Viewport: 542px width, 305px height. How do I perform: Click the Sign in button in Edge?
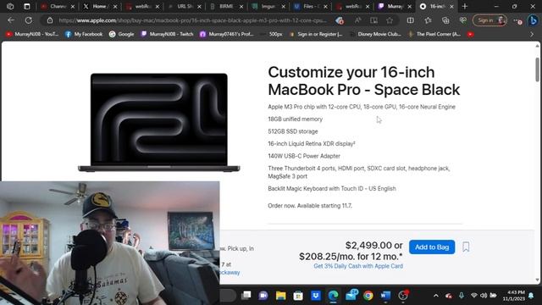coord(489,20)
